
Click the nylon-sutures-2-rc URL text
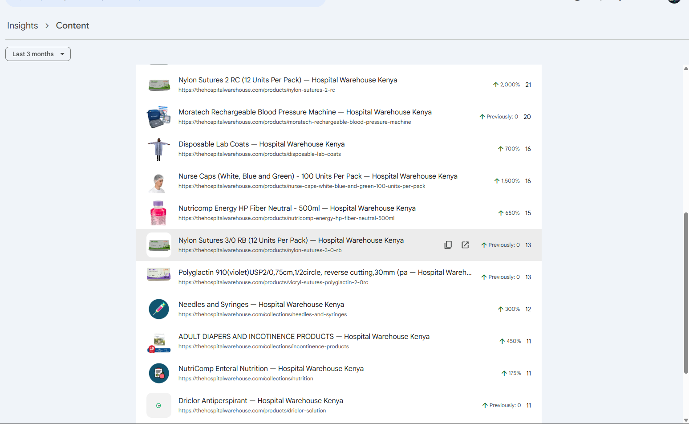(257, 90)
